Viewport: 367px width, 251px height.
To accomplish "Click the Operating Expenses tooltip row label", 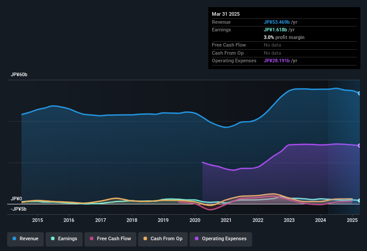I will click(x=234, y=61).
